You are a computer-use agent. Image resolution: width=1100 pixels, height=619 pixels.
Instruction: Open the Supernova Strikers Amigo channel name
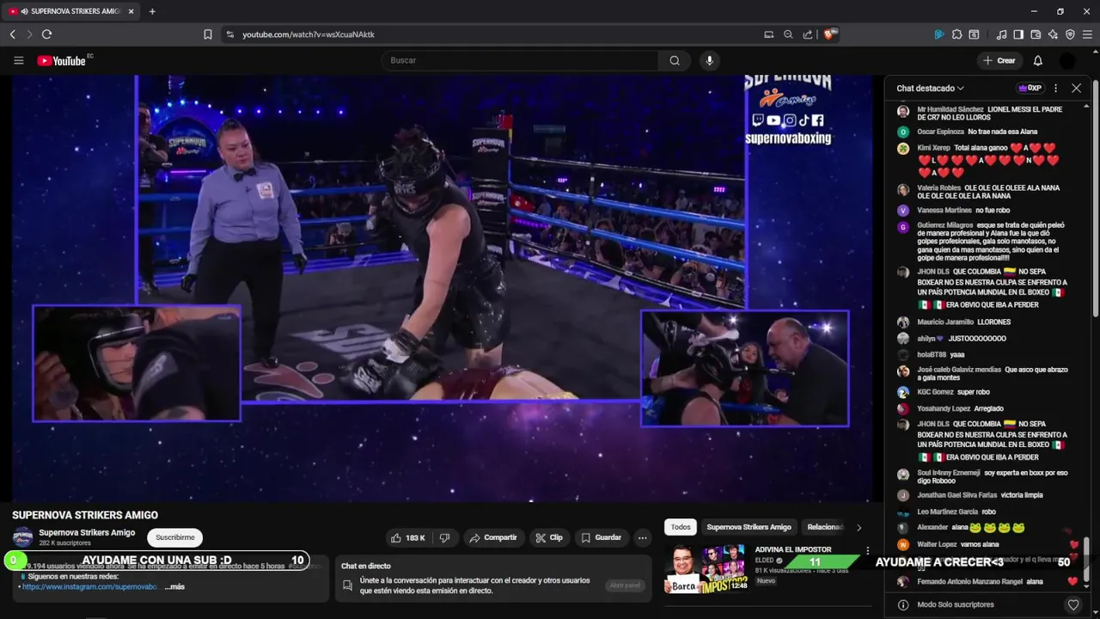point(87,532)
